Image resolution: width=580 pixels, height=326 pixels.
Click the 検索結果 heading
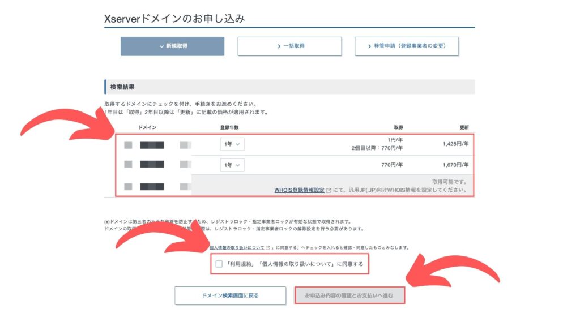tap(122, 87)
